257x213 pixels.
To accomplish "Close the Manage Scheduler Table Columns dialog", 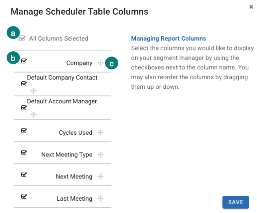I will 251,7.
